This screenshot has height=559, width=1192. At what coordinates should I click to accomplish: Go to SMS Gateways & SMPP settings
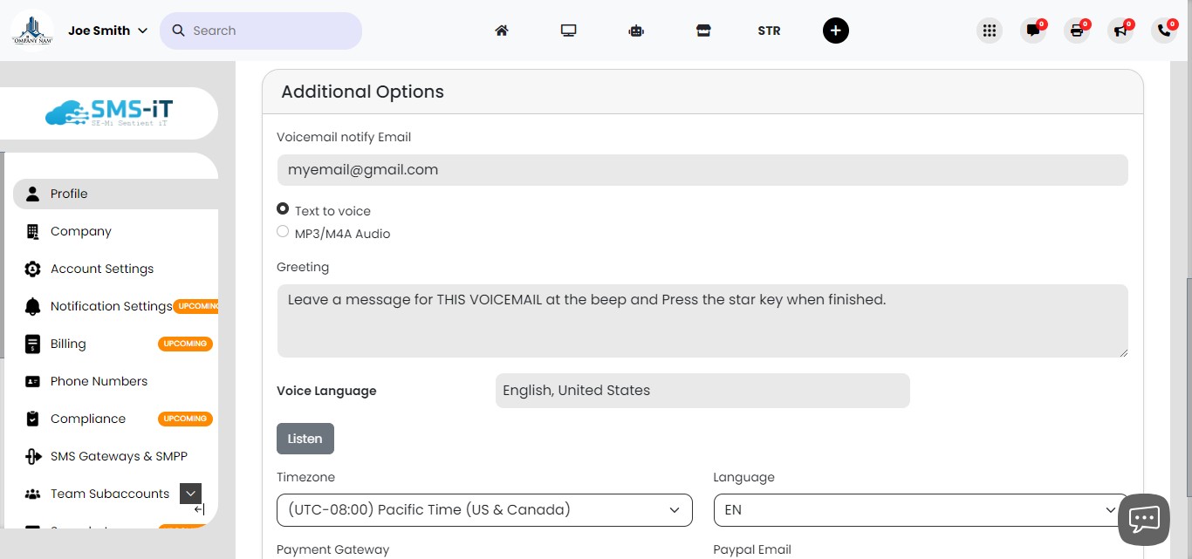coord(119,456)
